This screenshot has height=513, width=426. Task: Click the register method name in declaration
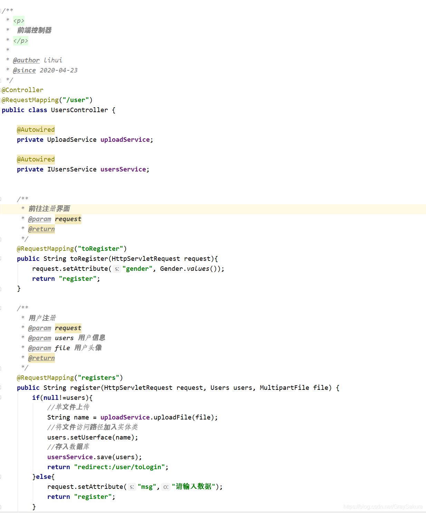pyautogui.click(x=85, y=388)
